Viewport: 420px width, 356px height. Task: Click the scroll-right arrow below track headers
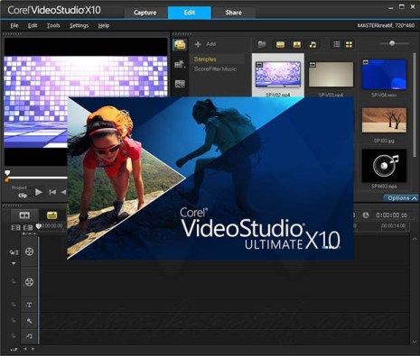33,349
